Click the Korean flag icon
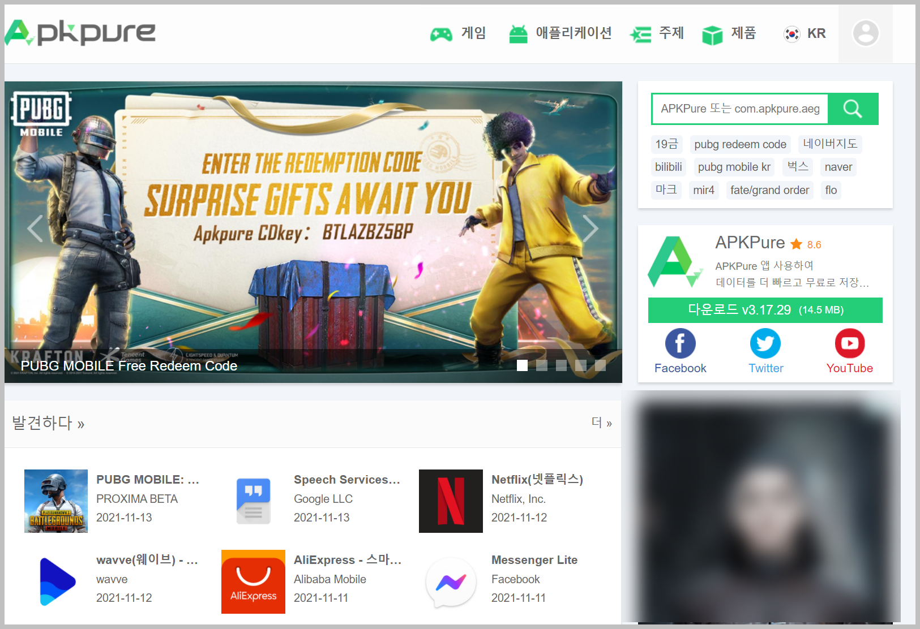Viewport: 920px width, 629px height. [x=791, y=34]
